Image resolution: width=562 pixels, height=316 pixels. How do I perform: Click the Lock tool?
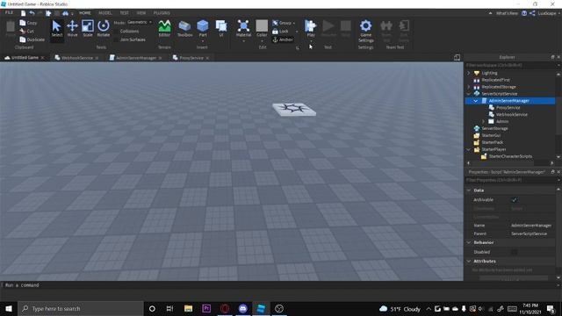pyautogui.click(x=280, y=32)
